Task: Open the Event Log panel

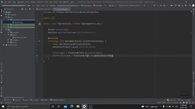Action: pos(171,100)
